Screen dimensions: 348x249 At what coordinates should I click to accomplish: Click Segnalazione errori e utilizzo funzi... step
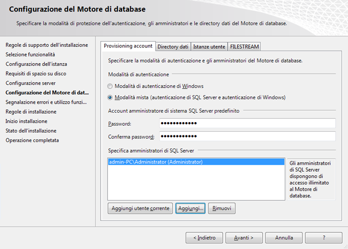tap(46, 102)
